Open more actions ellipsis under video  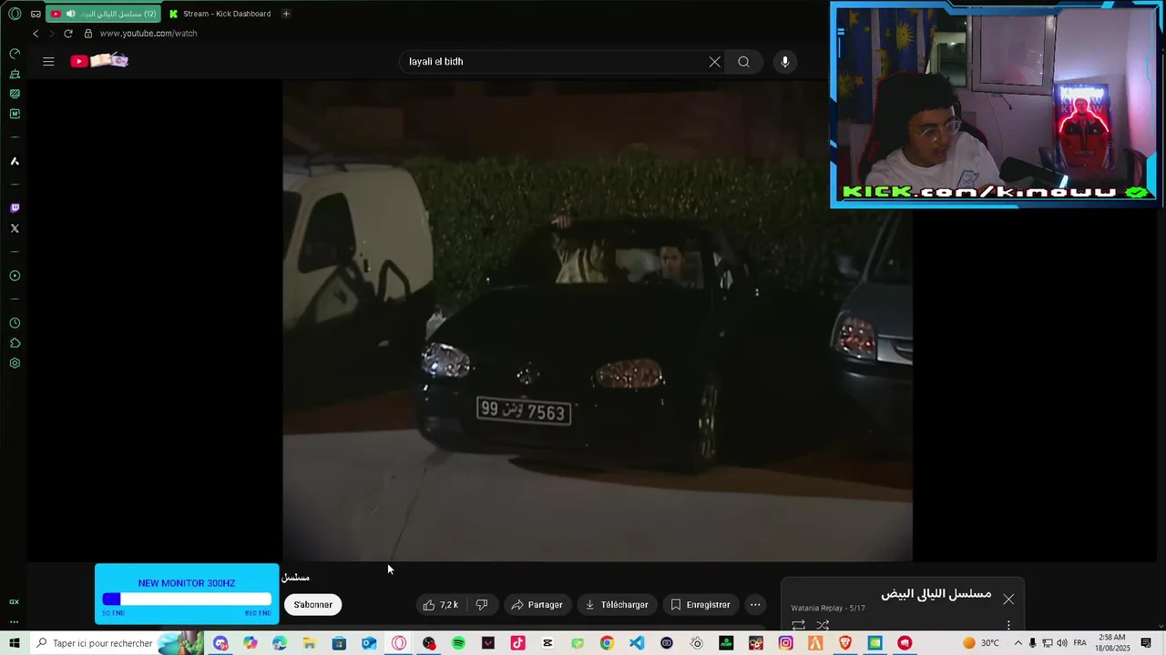(755, 605)
